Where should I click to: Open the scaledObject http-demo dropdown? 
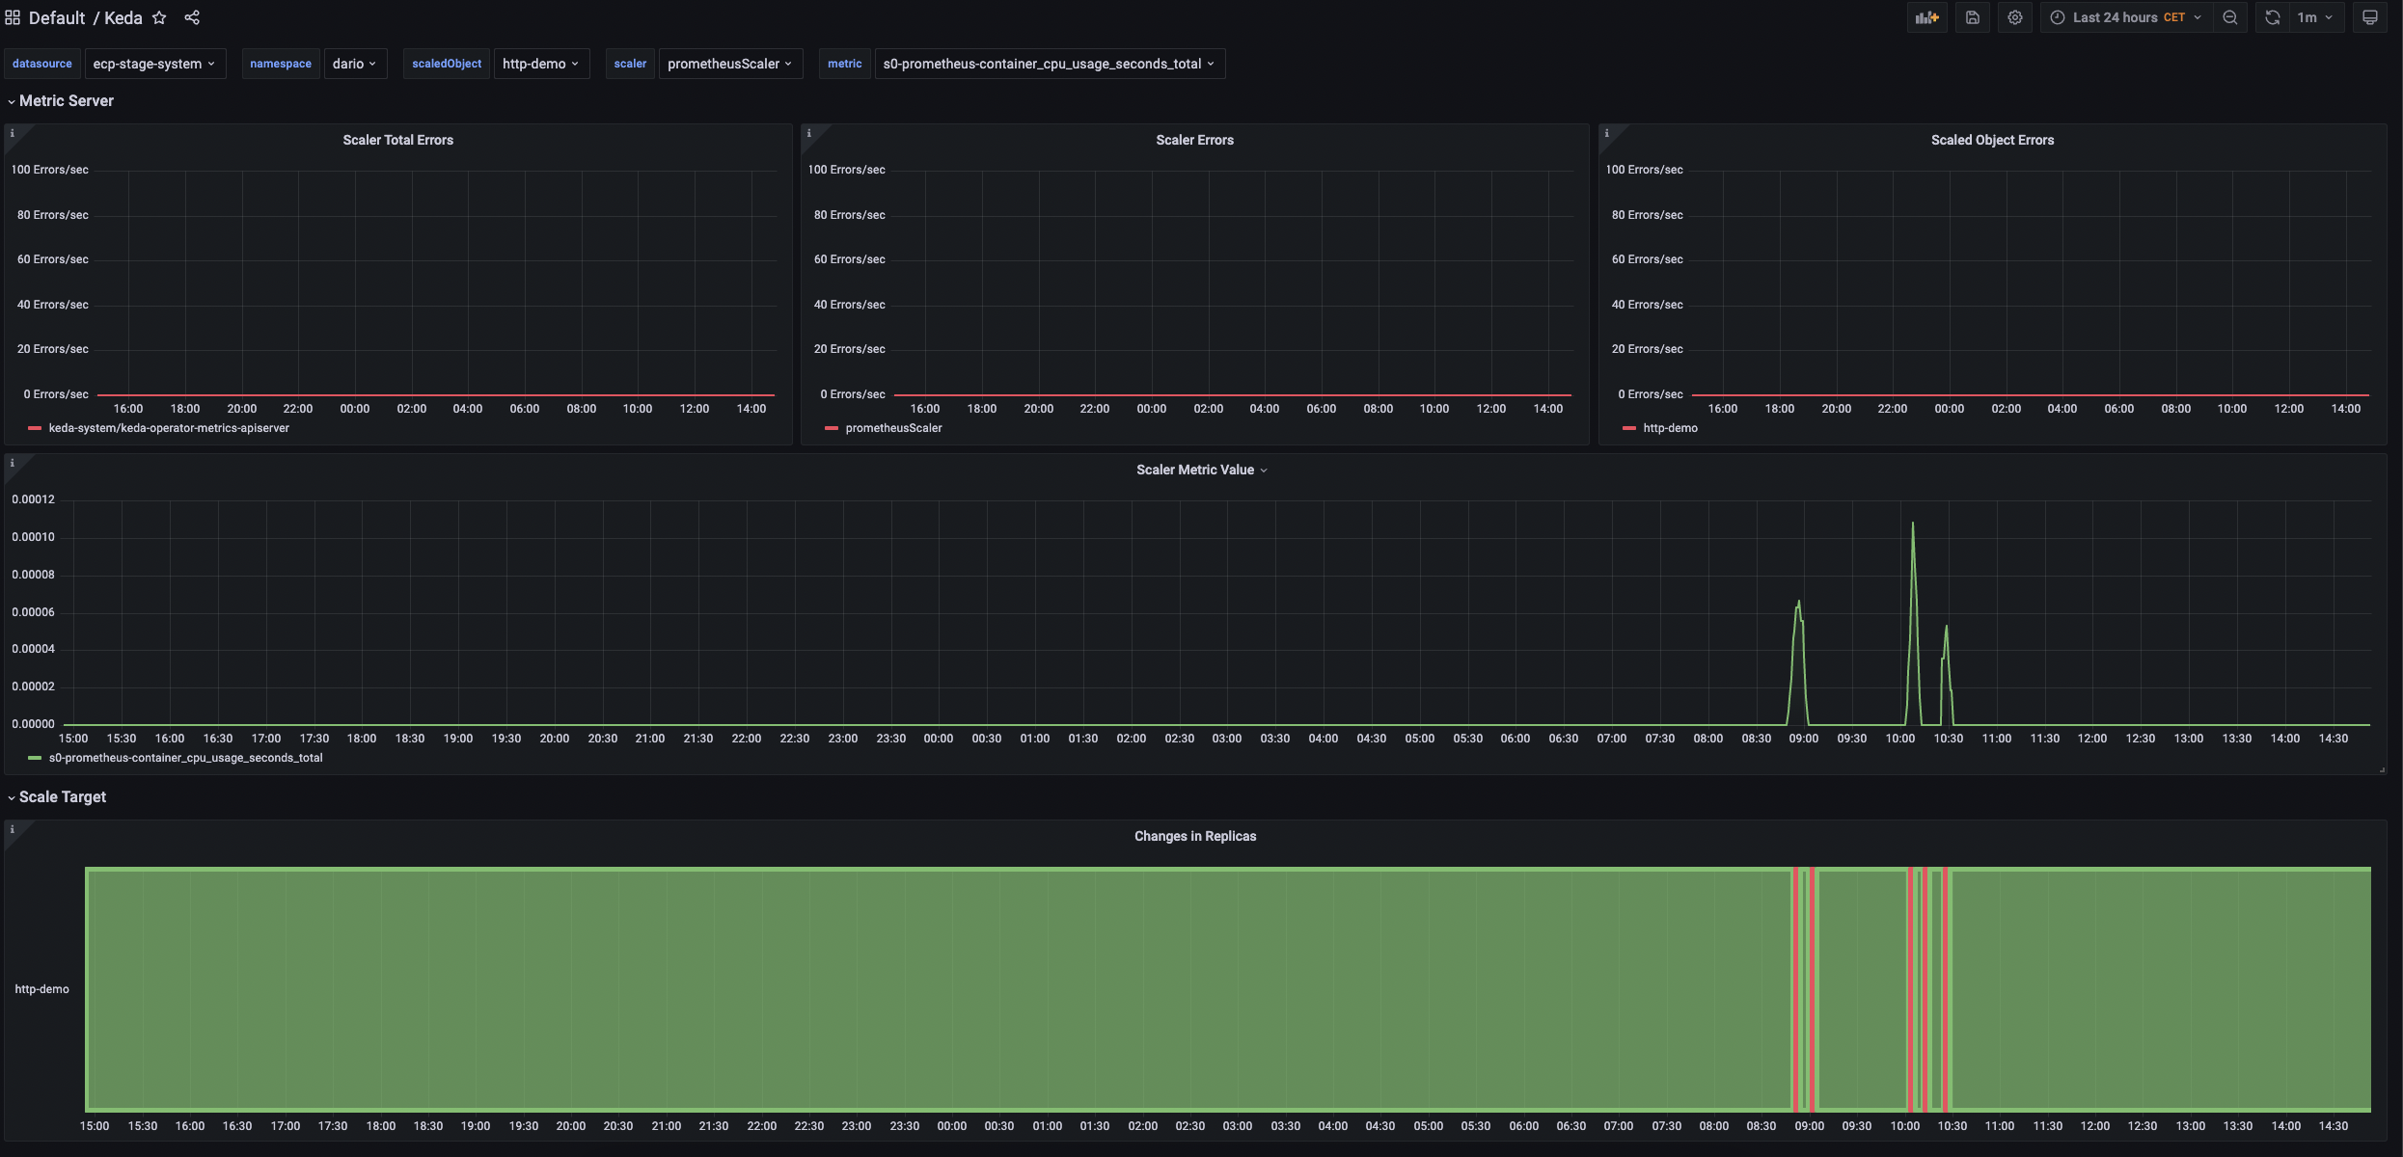(541, 63)
